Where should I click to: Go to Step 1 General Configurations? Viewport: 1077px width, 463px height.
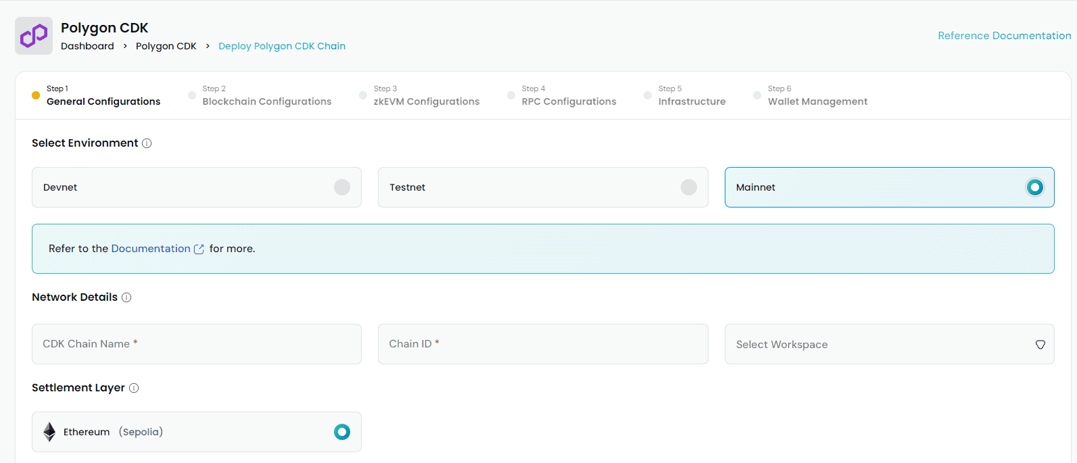(x=96, y=95)
